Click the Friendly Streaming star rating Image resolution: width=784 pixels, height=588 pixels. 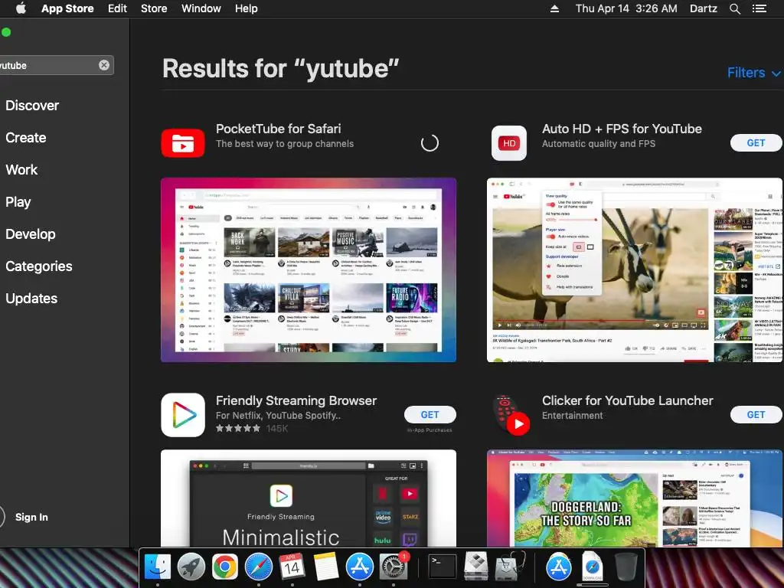click(x=238, y=429)
